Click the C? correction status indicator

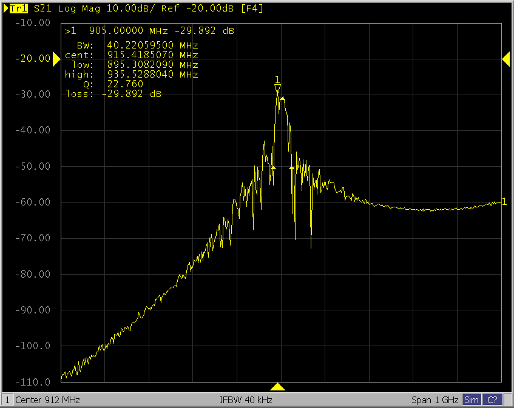(x=492, y=400)
